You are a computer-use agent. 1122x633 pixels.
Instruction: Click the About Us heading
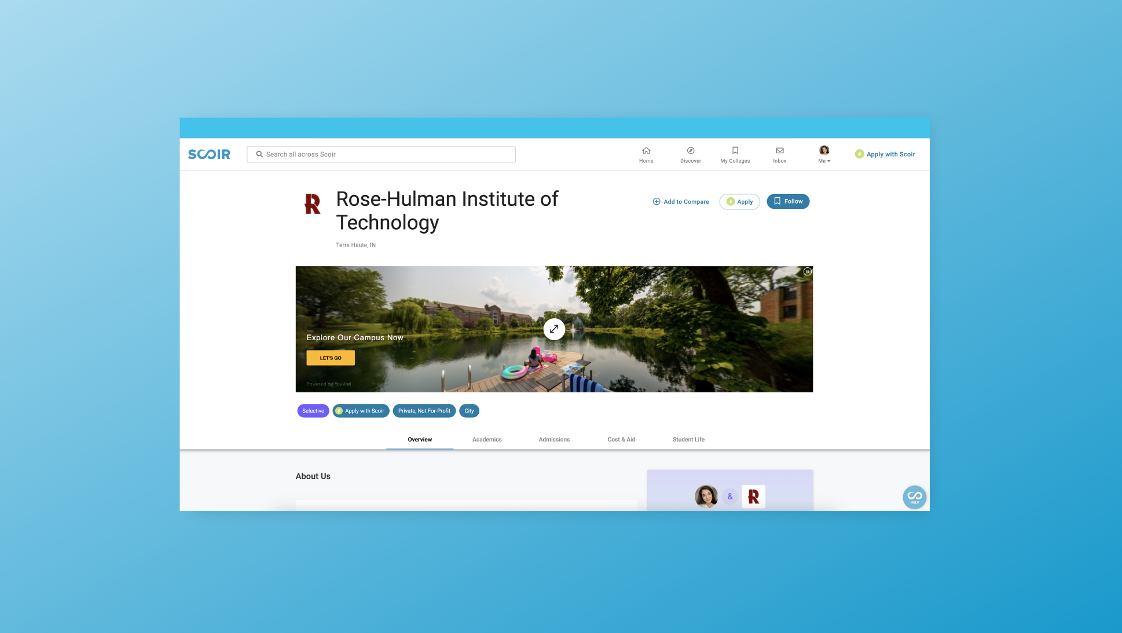click(x=313, y=476)
